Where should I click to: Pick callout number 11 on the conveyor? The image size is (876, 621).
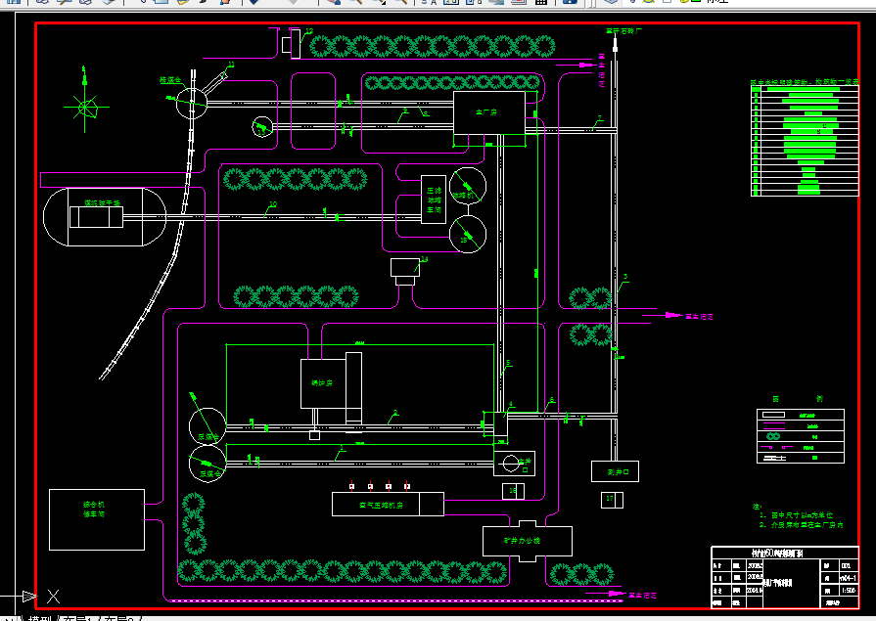231,65
